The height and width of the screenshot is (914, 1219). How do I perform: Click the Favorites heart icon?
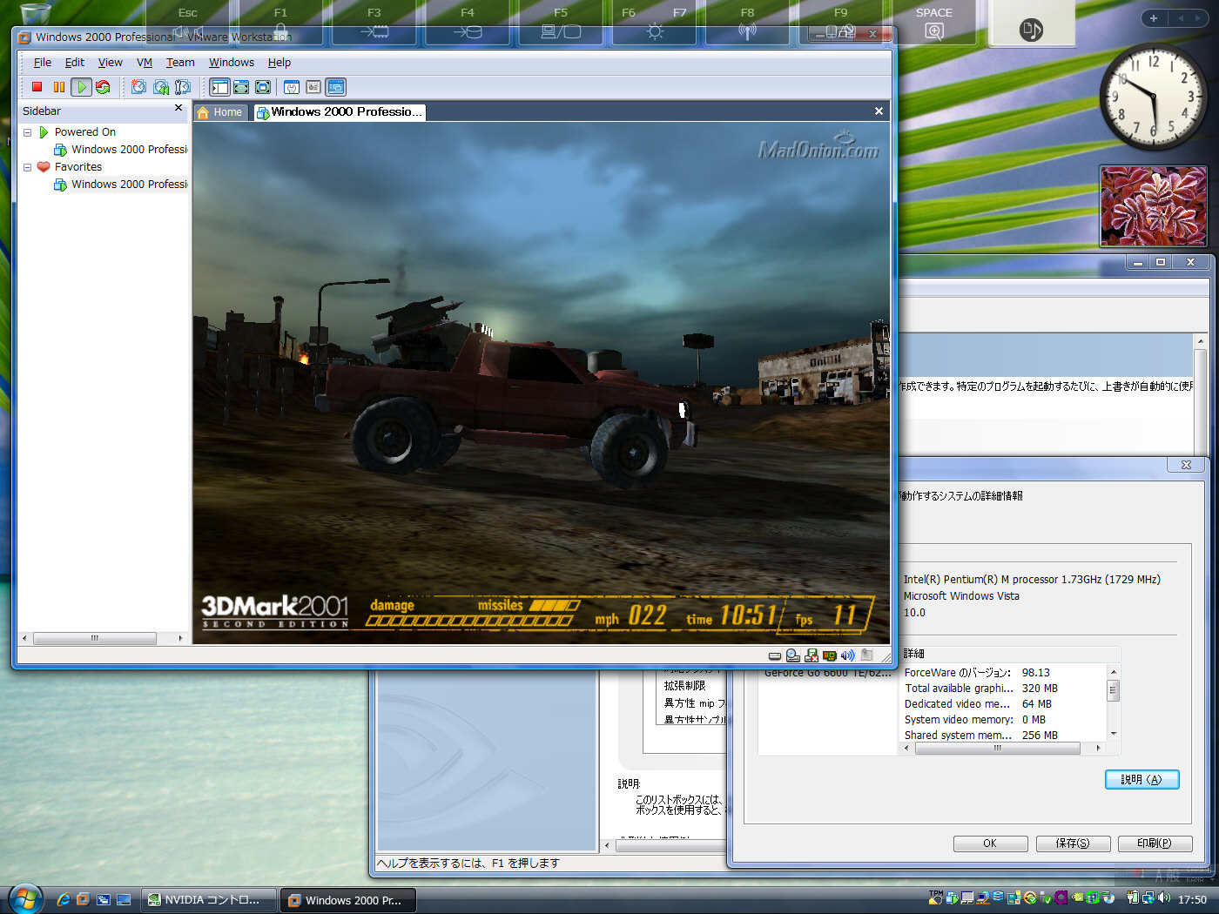[44, 167]
